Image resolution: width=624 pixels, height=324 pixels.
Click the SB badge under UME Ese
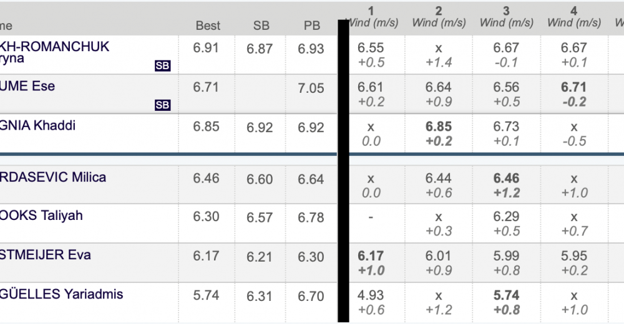point(162,105)
